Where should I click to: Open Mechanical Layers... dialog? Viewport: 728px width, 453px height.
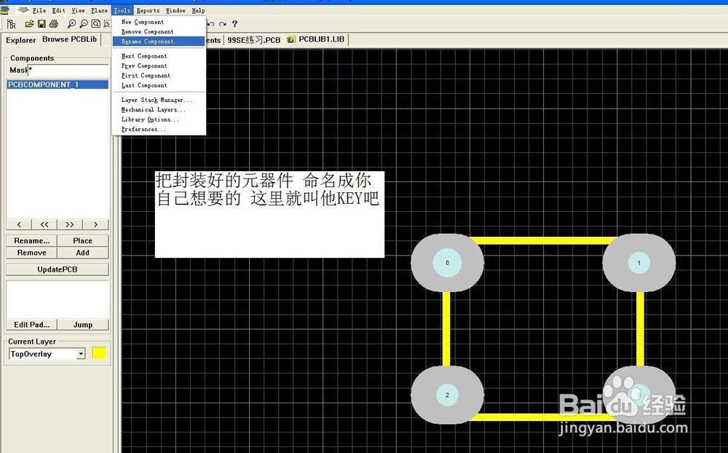[x=159, y=109]
